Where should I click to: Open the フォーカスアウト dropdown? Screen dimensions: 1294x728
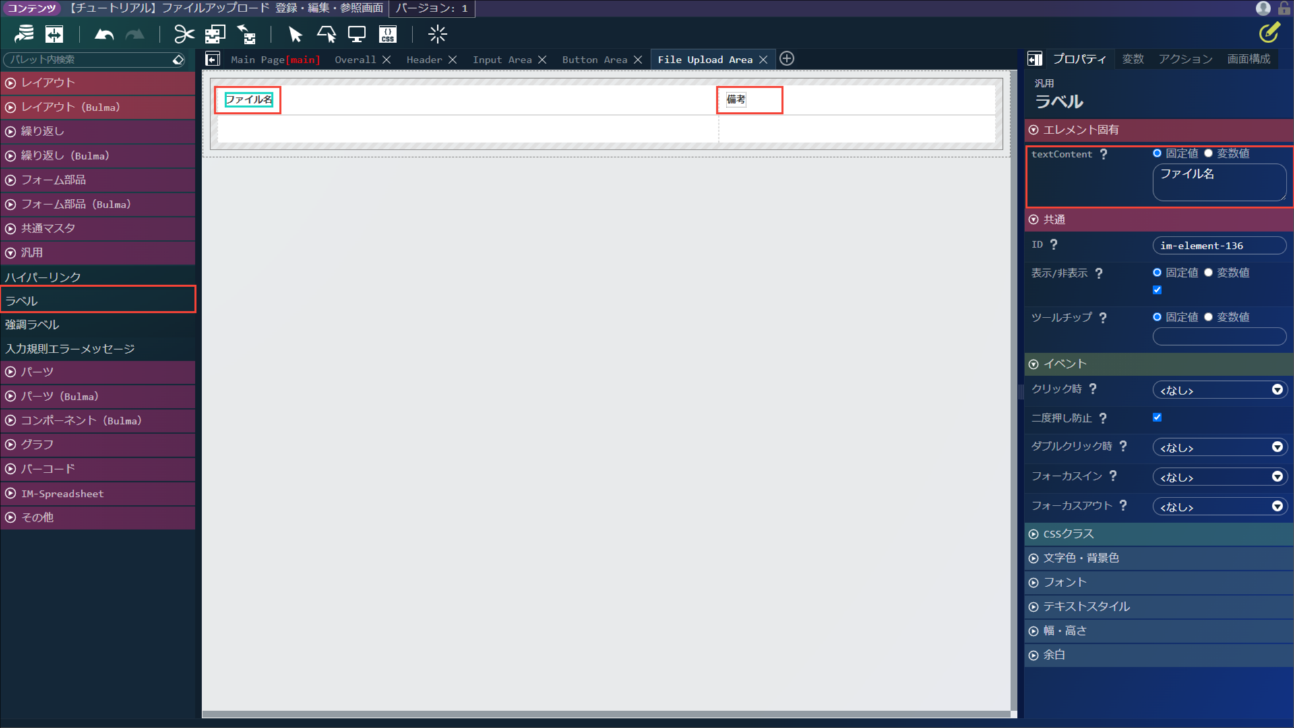coord(1220,506)
